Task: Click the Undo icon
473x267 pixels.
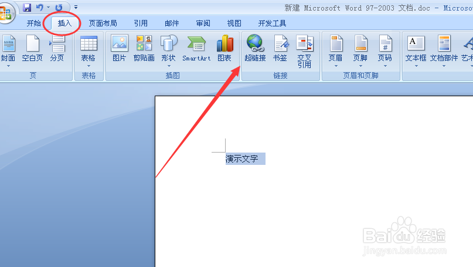Action: [39, 7]
